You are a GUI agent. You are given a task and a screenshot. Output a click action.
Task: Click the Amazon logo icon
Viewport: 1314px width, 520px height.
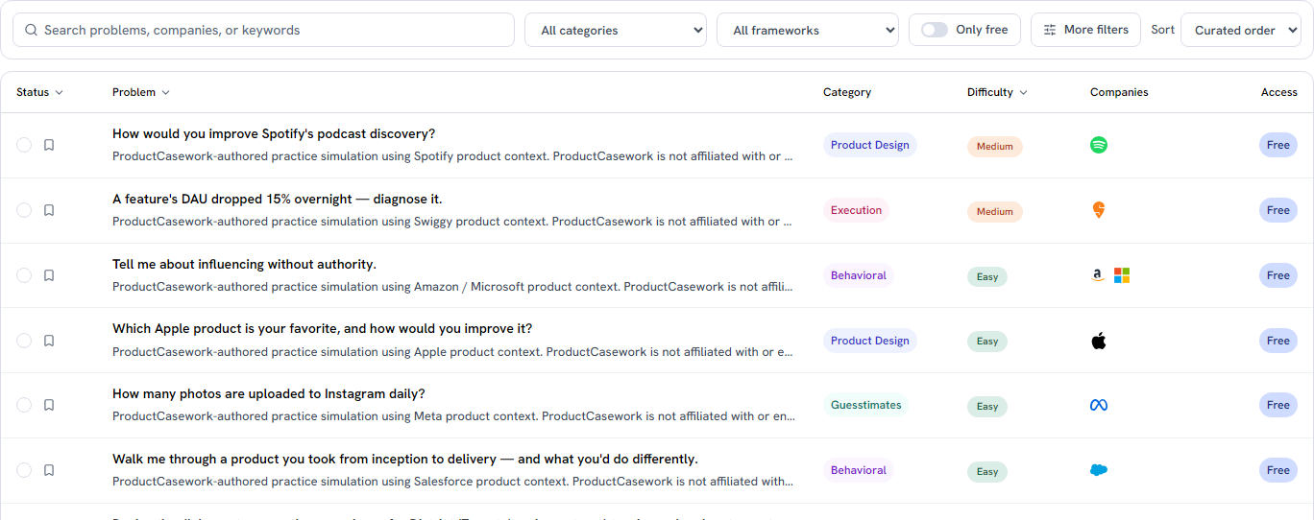(x=1097, y=275)
